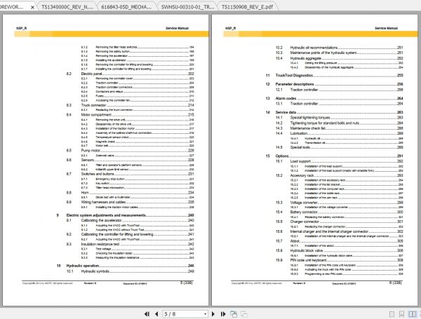Open TOC entry 8.2 Electric panel
Image resolution: width=421 pixels, height=319 pixels.
(131, 74)
